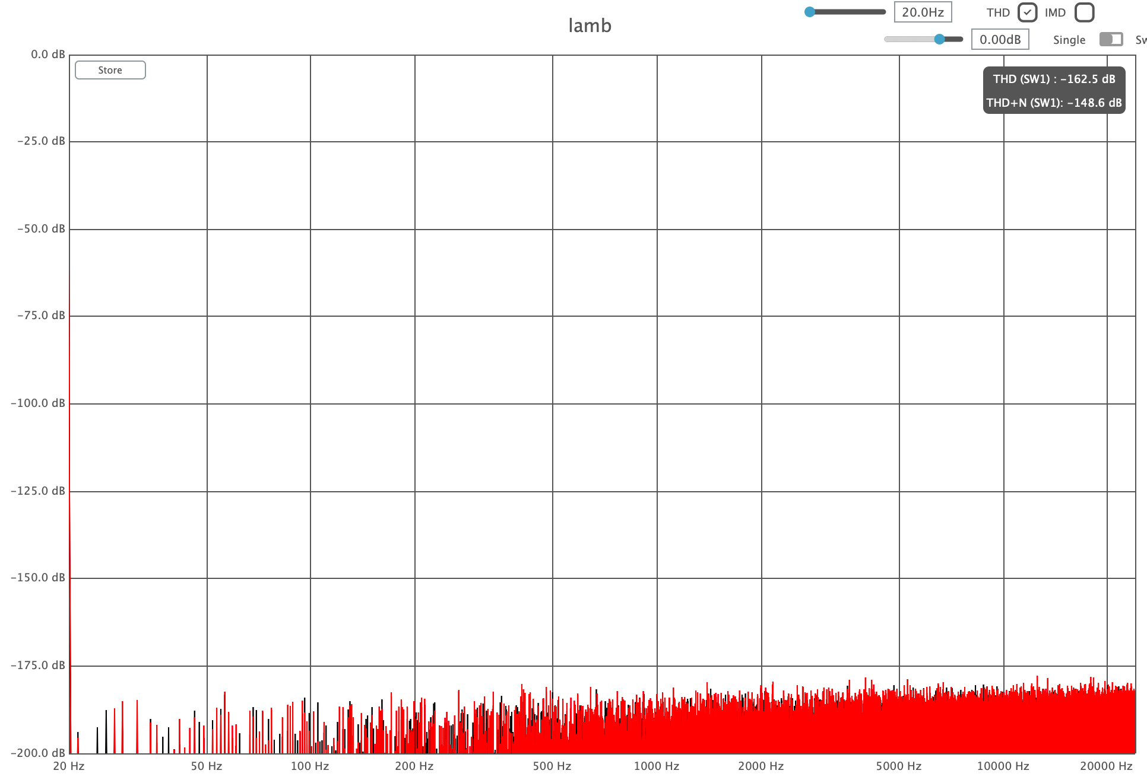1147x783 pixels.
Task: Click the -100.0 dB axis label
Action: click(38, 403)
